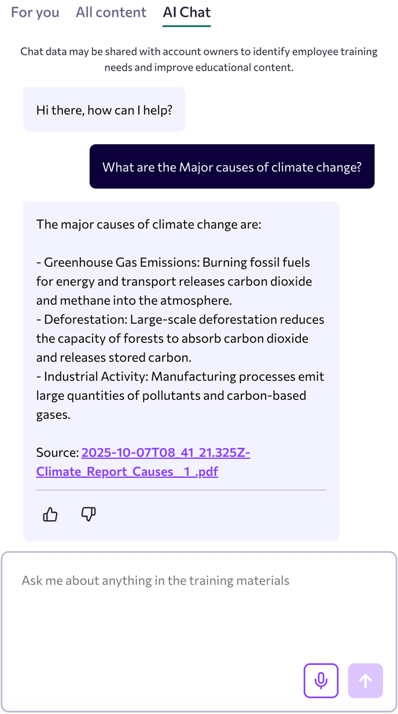Click the user question about climate change causes
This screenshot has height=714, width=398.
[x=231, y=167]
